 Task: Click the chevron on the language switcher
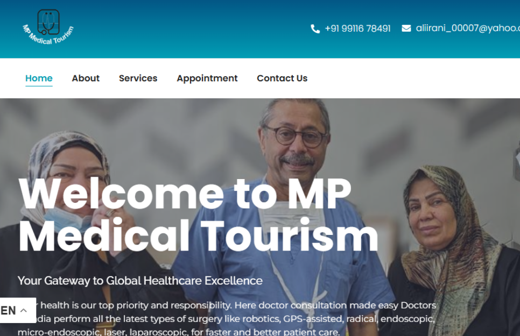point(24,311)
